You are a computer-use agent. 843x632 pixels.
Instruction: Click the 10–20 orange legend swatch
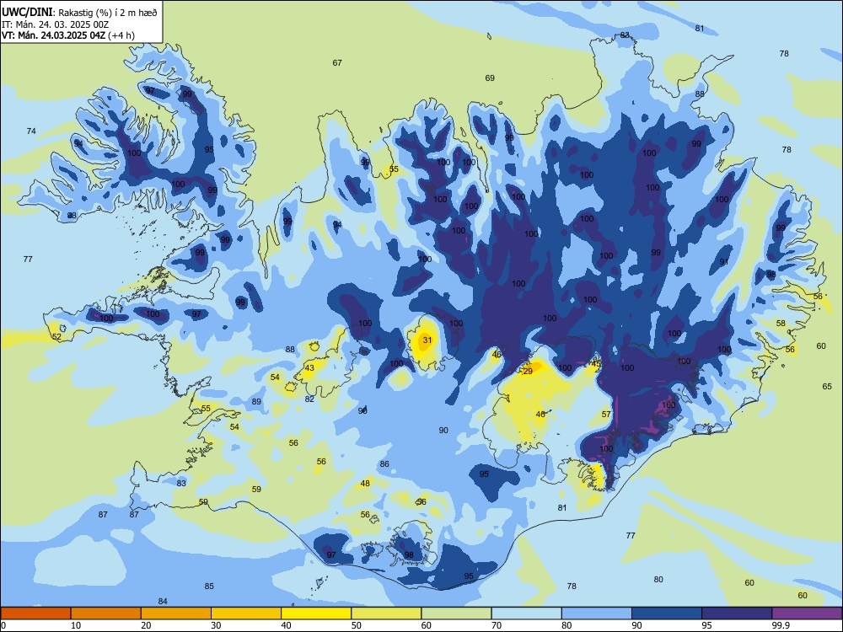pyautogui.click(x=106, y=613)
